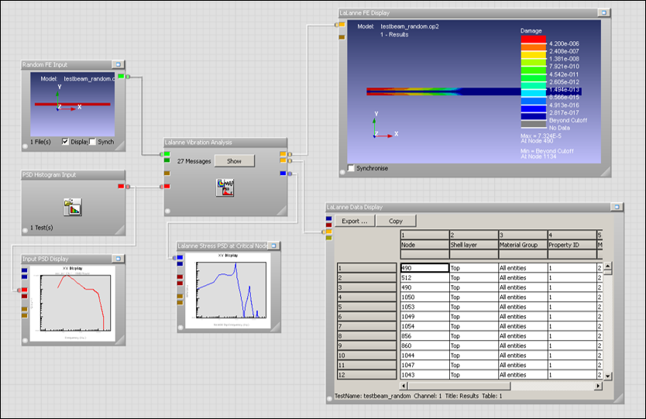Screen dimensions: 646x419
Task: Click red input pin on Vibration Analysis
Action: (x=167, y=186)
